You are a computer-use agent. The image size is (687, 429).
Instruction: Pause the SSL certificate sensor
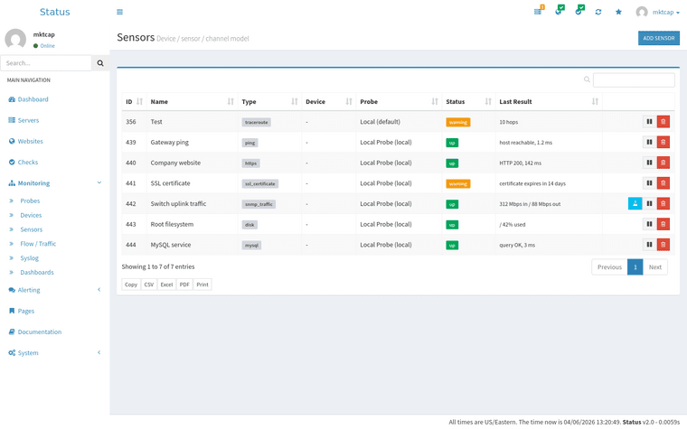pos(649,183)
